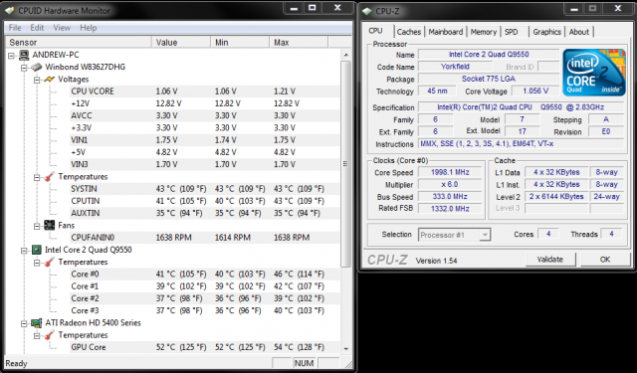Select the Core #3 temperature row

pyautogui.click(x=204, y=310)
